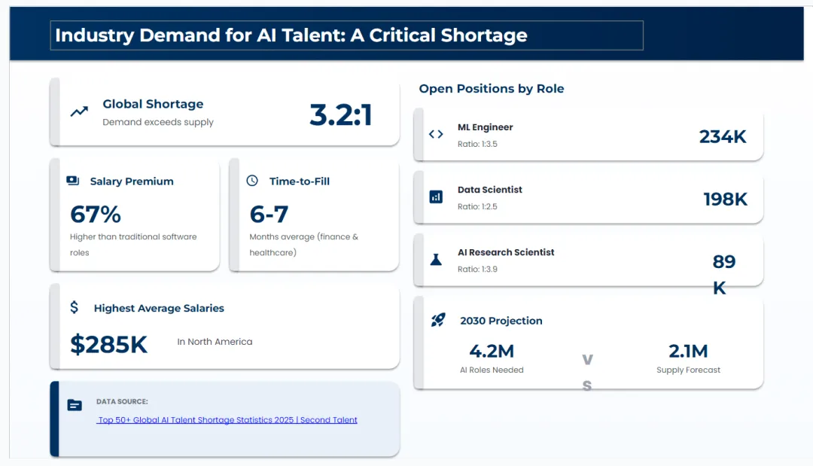
Task: Click the 67% salary premium value
Action: (96, 215)
